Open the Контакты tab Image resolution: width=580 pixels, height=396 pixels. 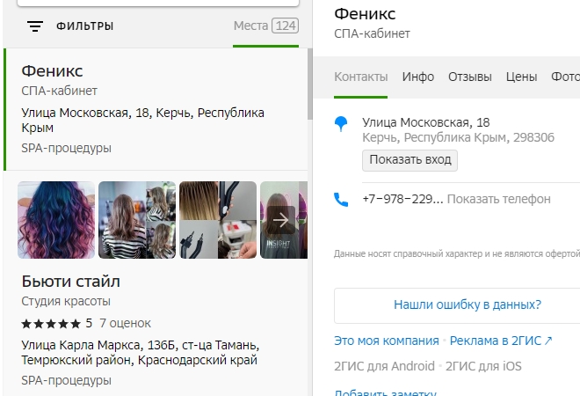[360, 77]
